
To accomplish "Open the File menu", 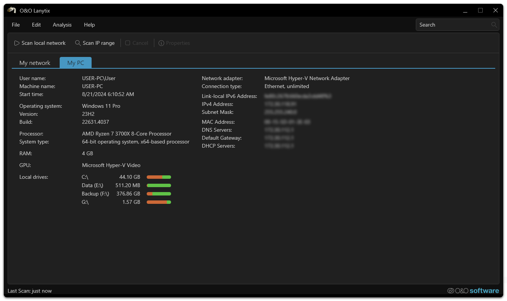I will click(16, 25).
